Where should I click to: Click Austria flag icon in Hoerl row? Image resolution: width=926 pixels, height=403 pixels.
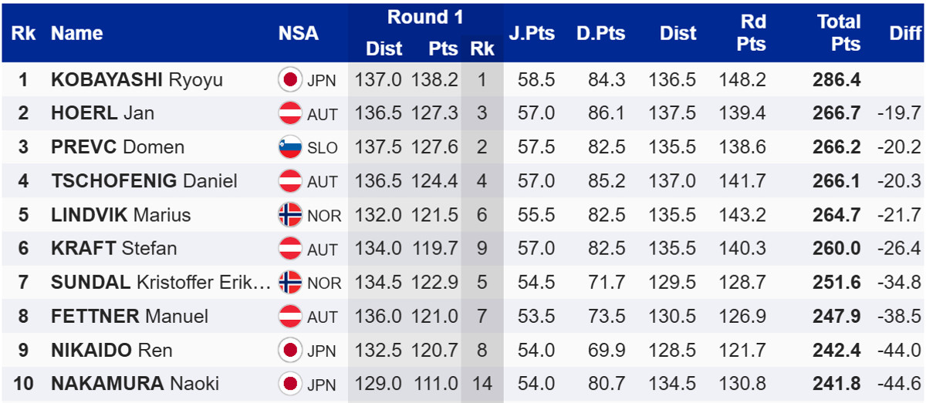tap(290, 113)
